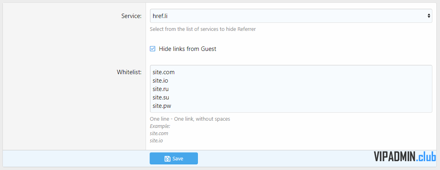Click the Service field label
440x170 pixels.
[132, 16]
